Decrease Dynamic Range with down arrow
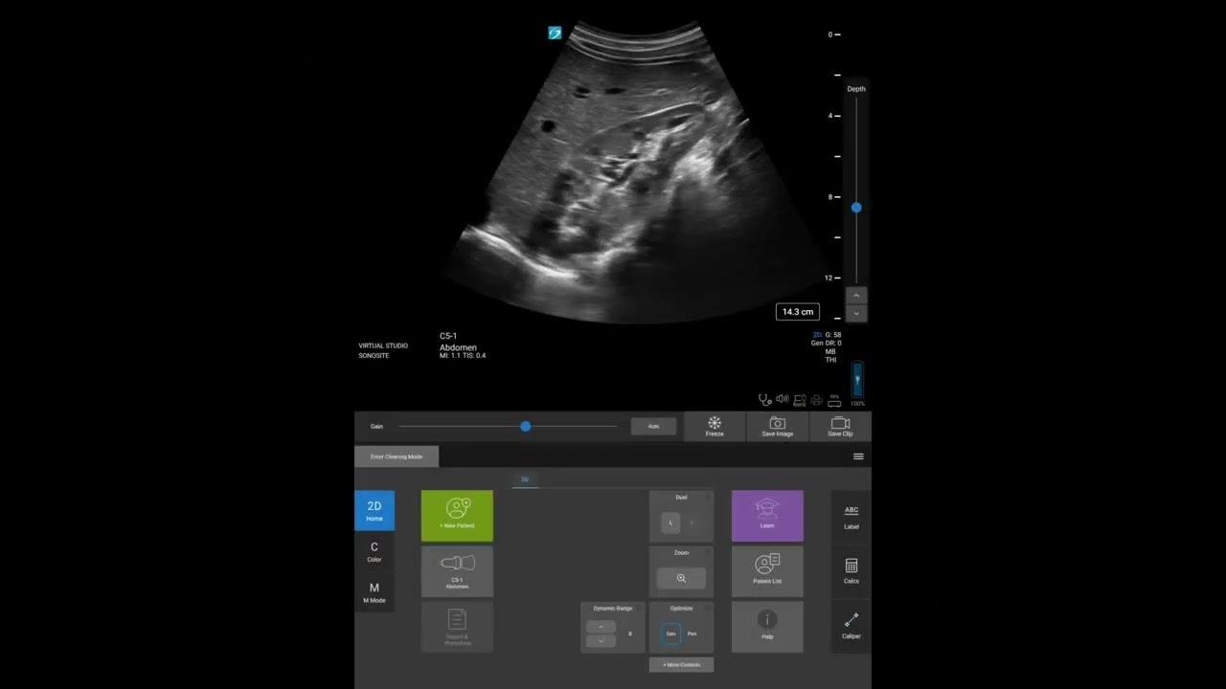The image size is (1226, 689). tap(601, 640)
